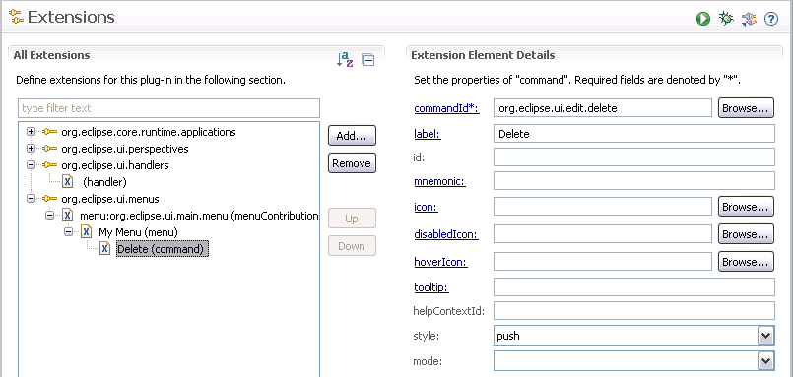The image size is (793, 377).
Task: Select the (handler) tree item
Action: pyautogui.click(x=104, y=182)
